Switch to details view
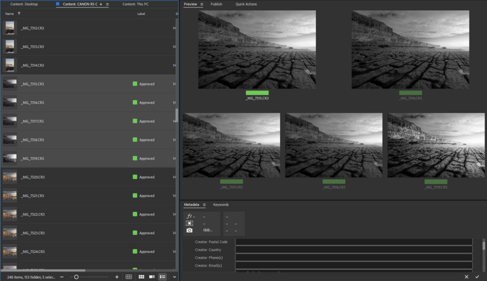Image resolution: width=487 pixels, height=281 pixels. (x=152, y=277)
